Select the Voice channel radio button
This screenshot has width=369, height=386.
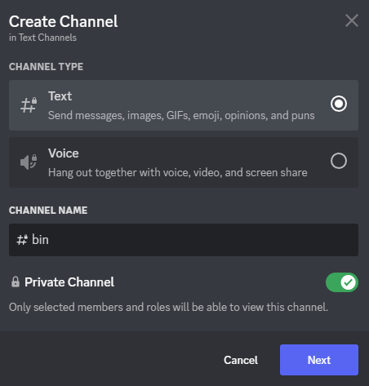339,161
